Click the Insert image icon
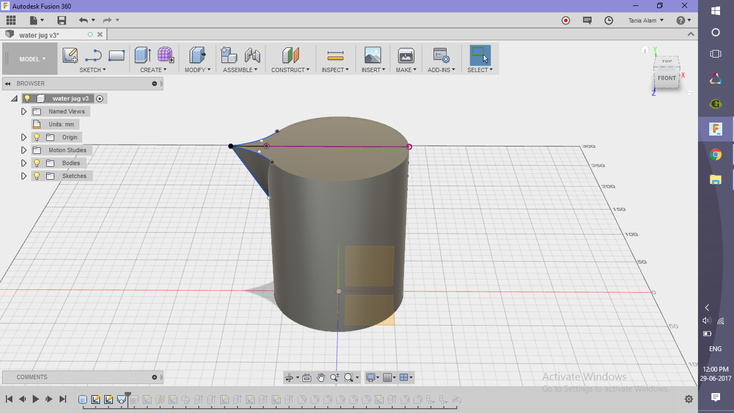Screen dimensions: 734x413 click(x=372, y=55)
